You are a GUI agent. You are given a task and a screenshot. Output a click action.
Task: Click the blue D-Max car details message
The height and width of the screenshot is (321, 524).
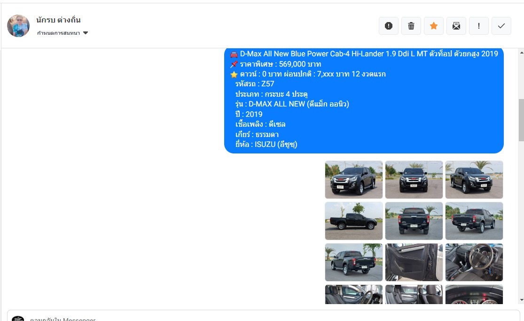(x=364, y=100)
